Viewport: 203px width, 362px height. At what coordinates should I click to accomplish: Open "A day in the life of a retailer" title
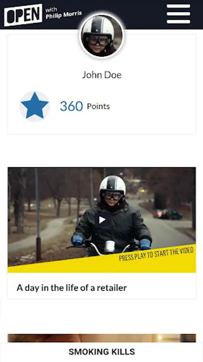(71, 288)
